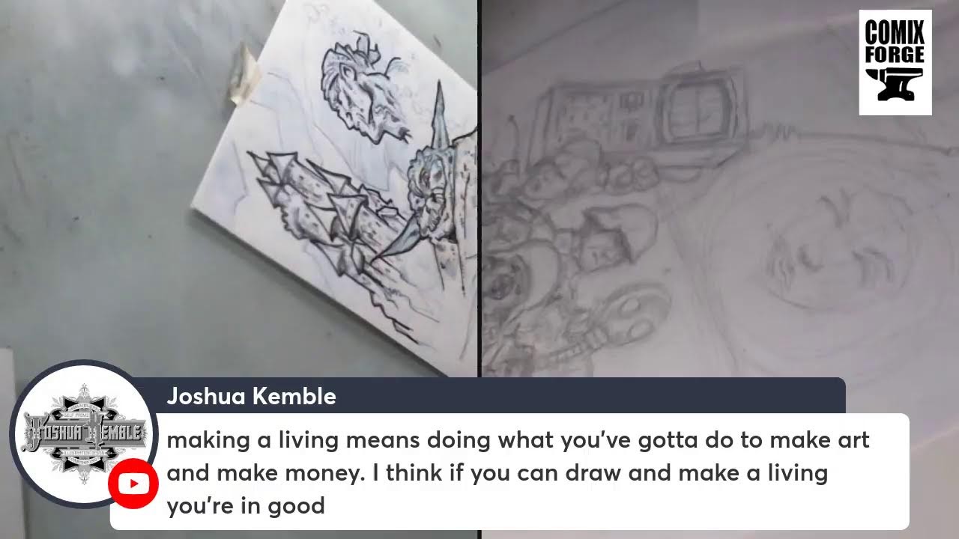Click the word COMIX in the corner logo

pyautogui.click(x=895, y=32)
